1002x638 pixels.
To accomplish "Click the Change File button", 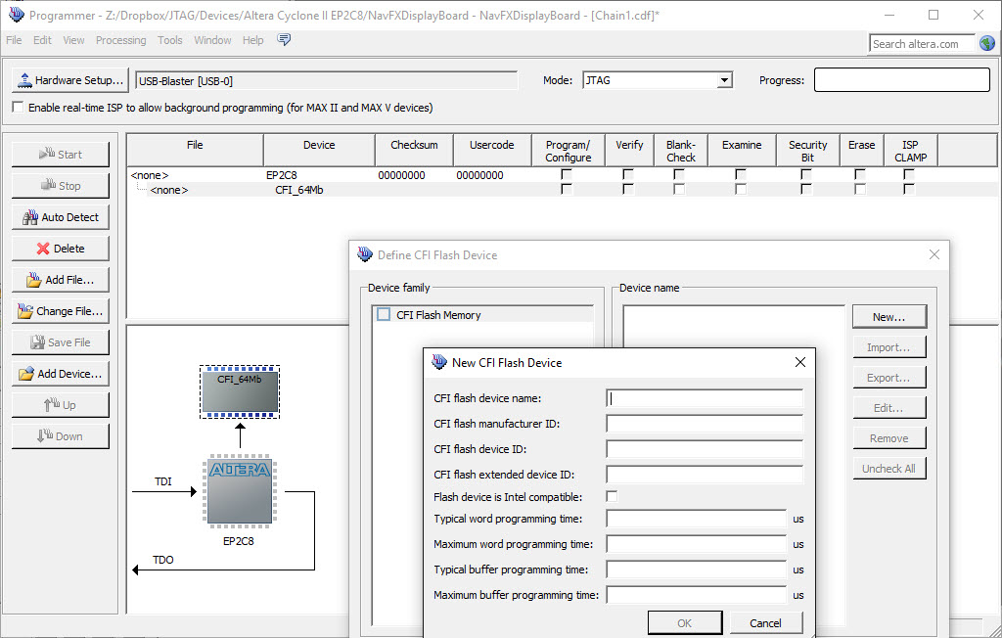I will (61, 311).
